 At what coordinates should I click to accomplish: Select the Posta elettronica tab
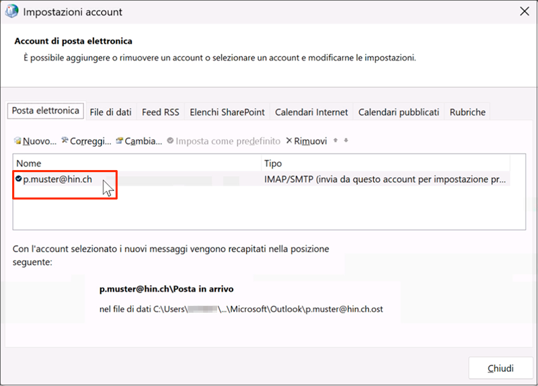[46, 111]
